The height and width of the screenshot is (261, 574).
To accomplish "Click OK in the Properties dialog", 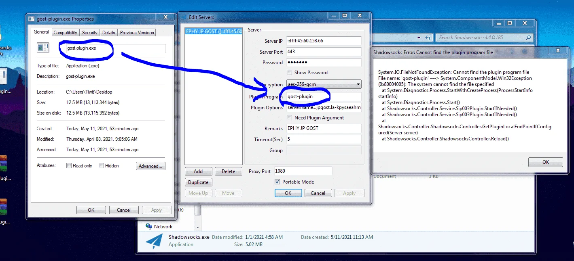I will (x=91, y=210).
